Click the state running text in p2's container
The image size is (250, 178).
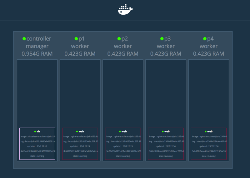pyautogui.click(x=123, y=156)
